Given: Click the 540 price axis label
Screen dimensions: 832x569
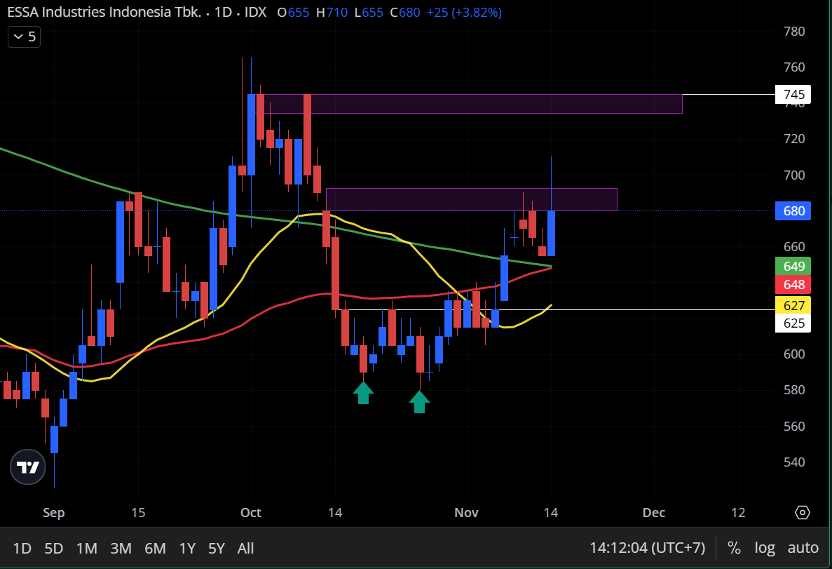Looking at the screenshot, I should (794, 462).
